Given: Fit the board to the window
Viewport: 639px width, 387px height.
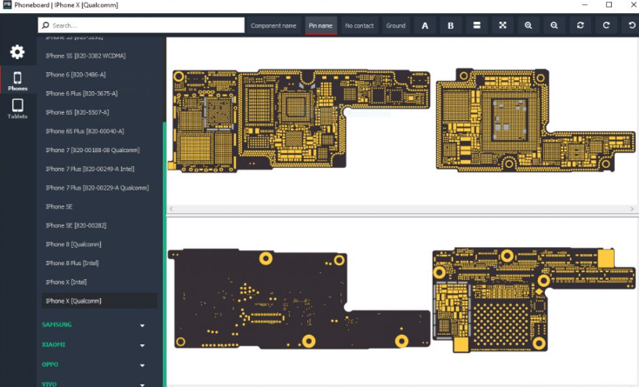Looking at the screenshot, I should pyautogui.click(x=502, y=25).
